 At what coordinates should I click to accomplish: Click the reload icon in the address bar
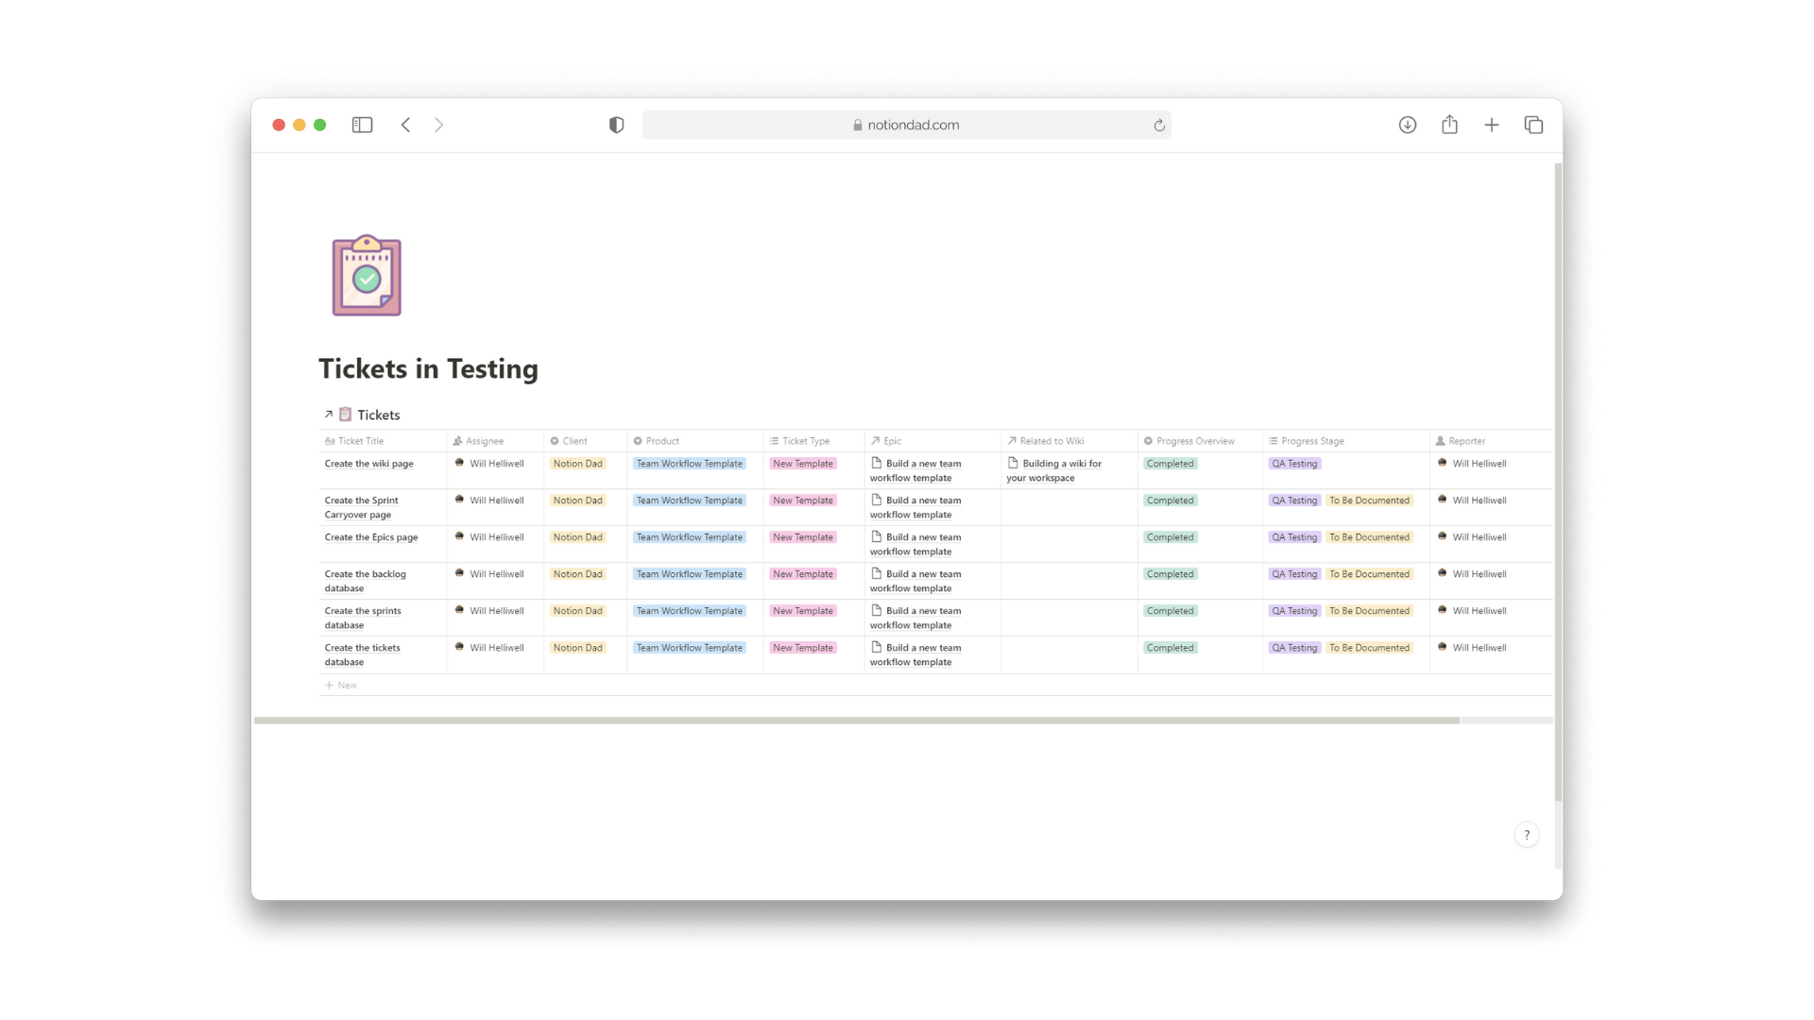(1158, 124)
